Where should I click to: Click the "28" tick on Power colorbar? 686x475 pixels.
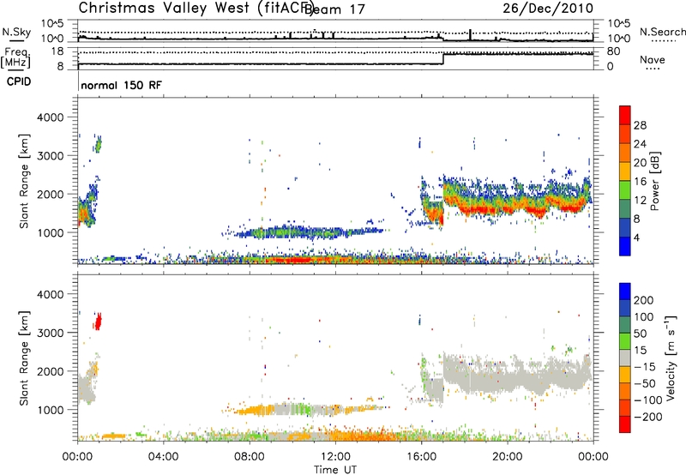coord(640,125)
